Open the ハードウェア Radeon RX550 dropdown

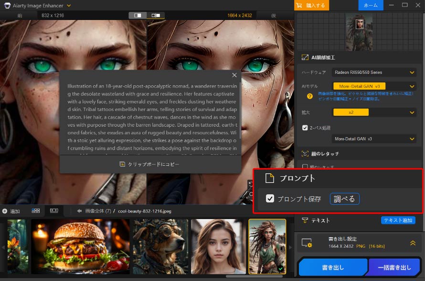[x=374, y=72]
